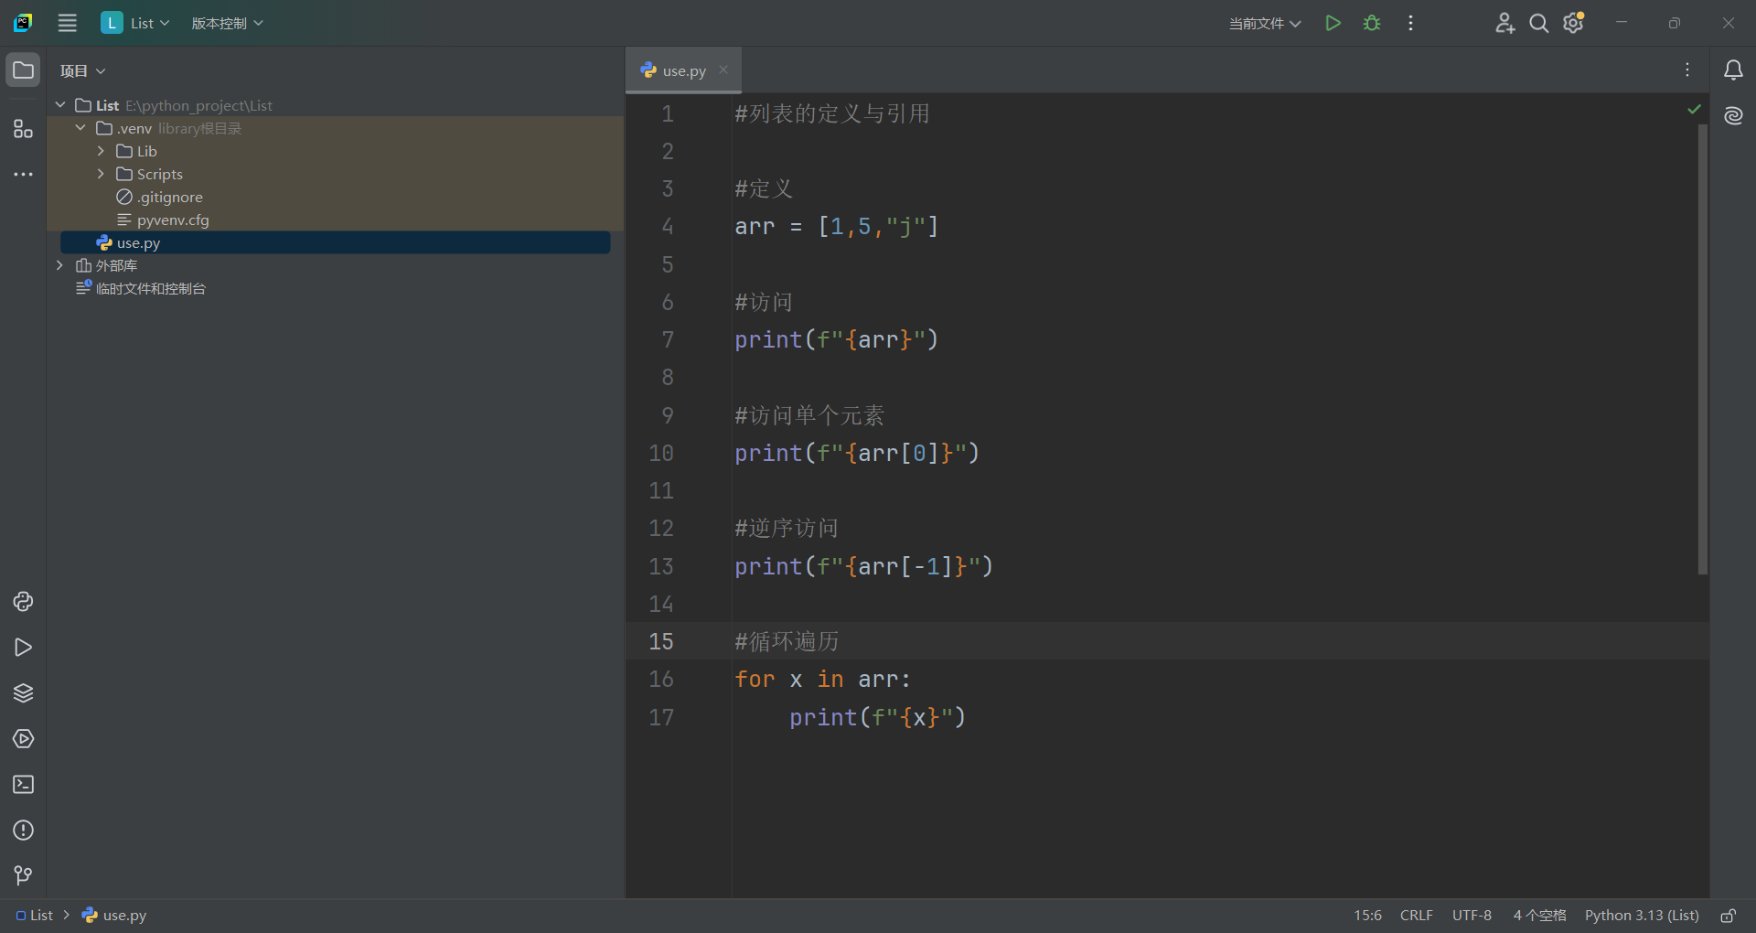Open the Terminal tool window

[x=23, y=785]
